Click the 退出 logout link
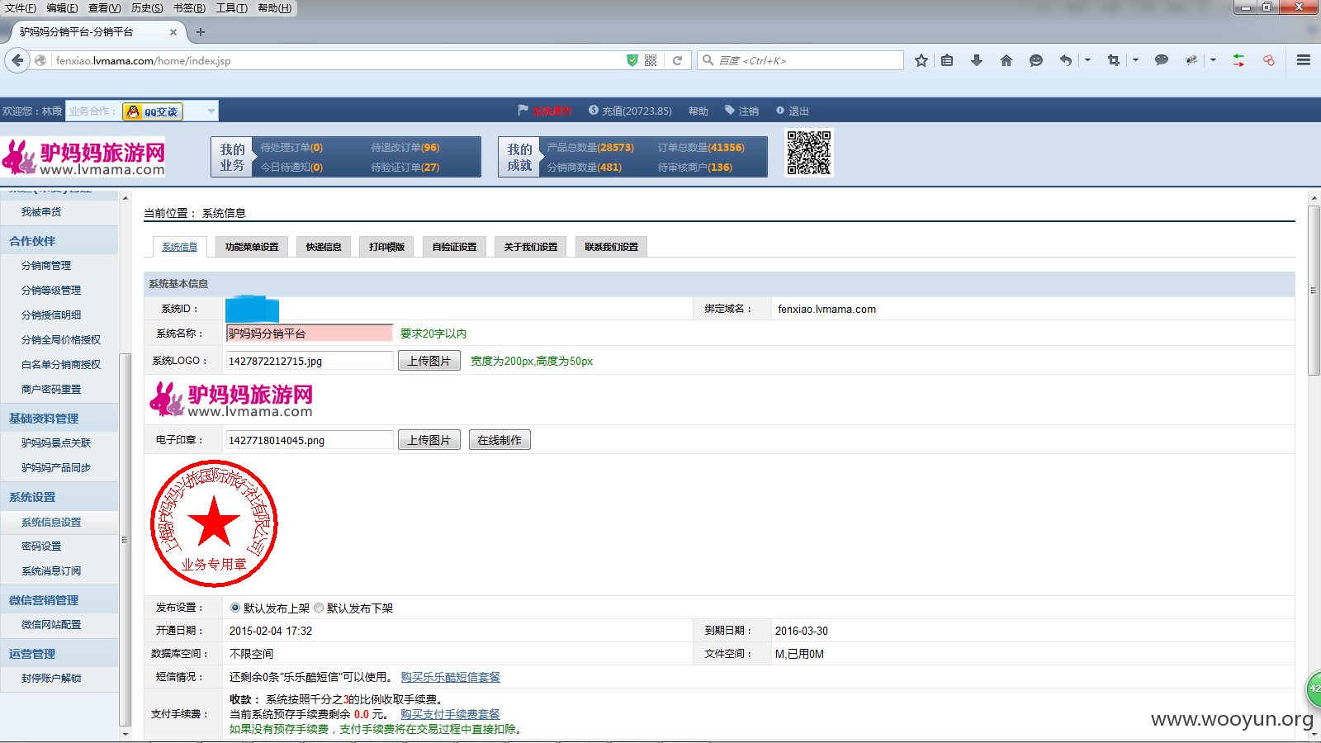This screenshot has width=1321, height=743. (793, 111)
